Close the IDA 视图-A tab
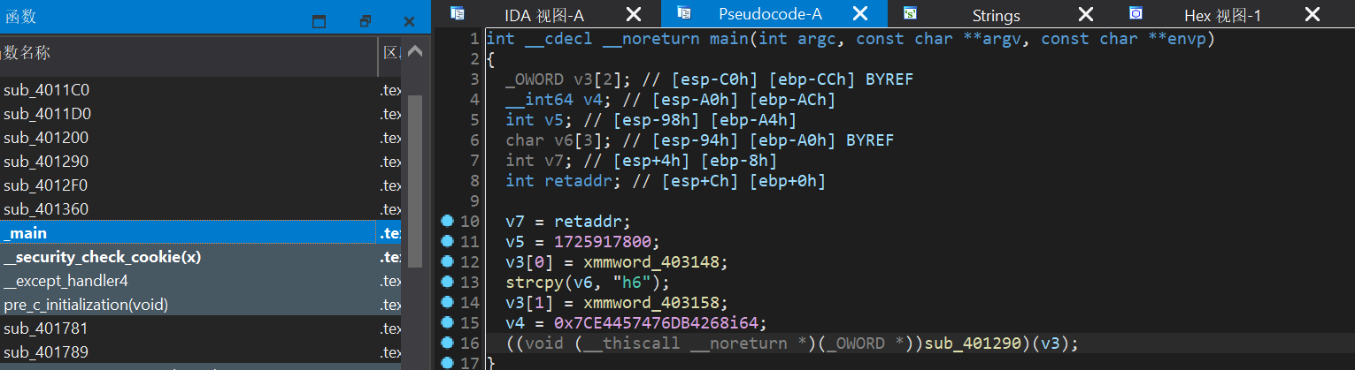The image size is (1355, 370). click(x=634, y=14)
